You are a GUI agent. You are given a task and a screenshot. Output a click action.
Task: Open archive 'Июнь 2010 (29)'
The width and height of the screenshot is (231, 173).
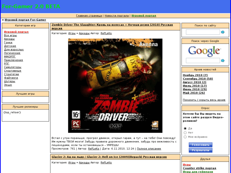pos(195,90)
